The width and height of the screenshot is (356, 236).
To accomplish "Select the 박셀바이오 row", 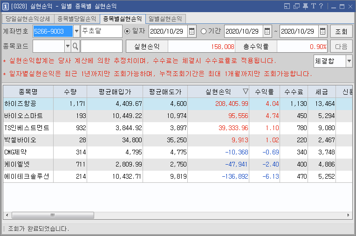I will tap(178, 140).
